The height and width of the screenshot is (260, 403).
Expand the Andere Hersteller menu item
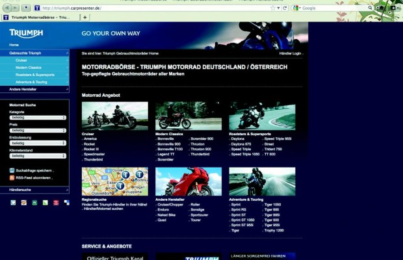point(34,89)
